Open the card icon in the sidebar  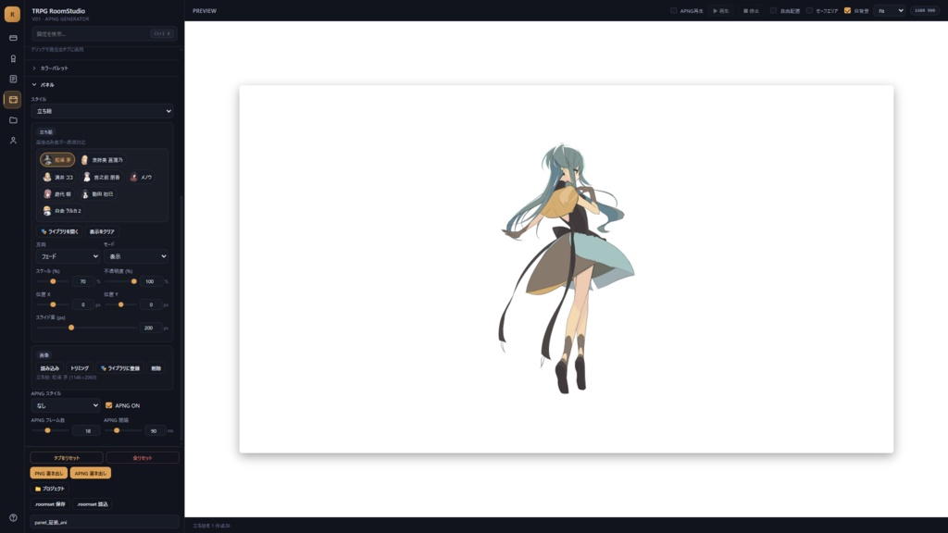[x=13, y=38]
